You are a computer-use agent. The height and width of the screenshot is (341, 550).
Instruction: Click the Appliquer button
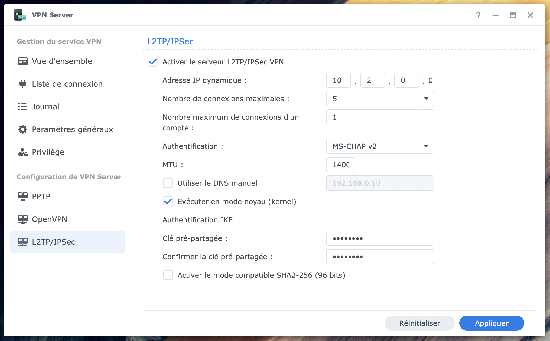coord(492,323)
